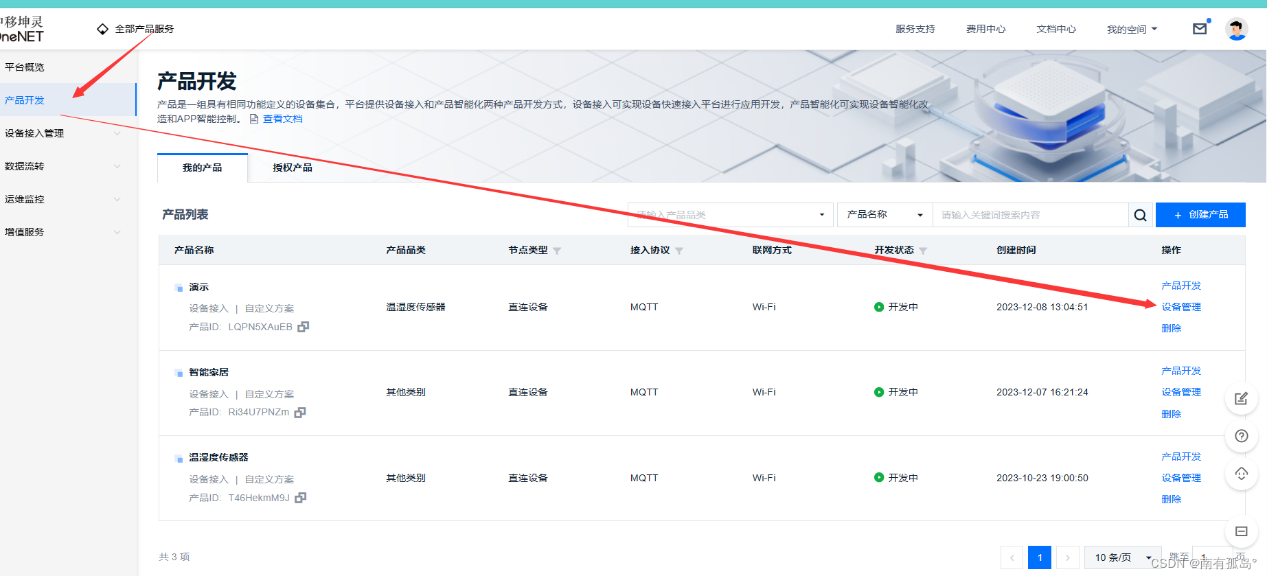Screen dimensions: 1267x576
Task: Switch to 授权产品 tab
Action: [x=293, y=168]
